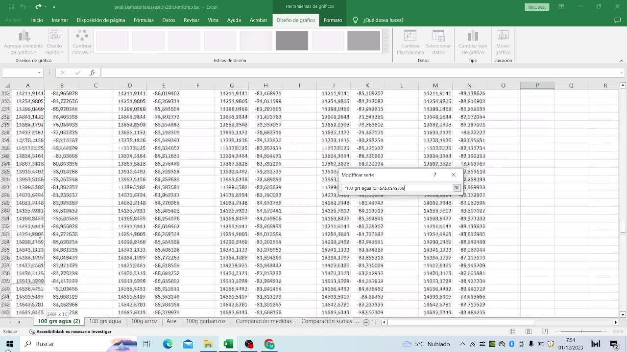627x352 pixels.
Task: Switch to the 100g garbanzos sheet tab
Action: click(206, 322)
